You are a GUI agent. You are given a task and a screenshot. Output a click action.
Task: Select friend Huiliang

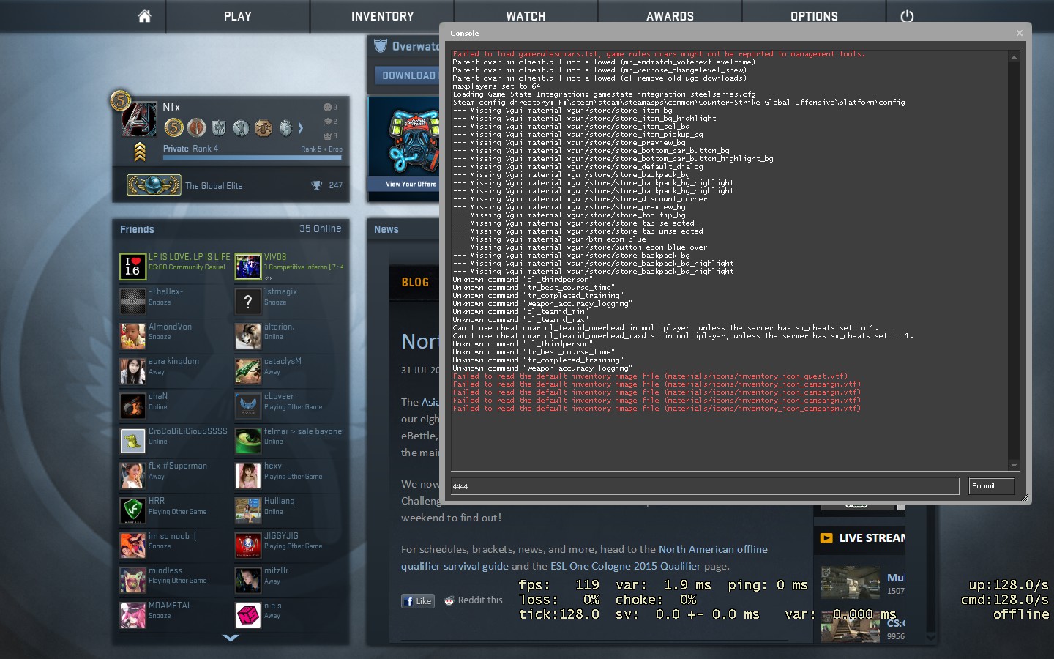(290, 510)
